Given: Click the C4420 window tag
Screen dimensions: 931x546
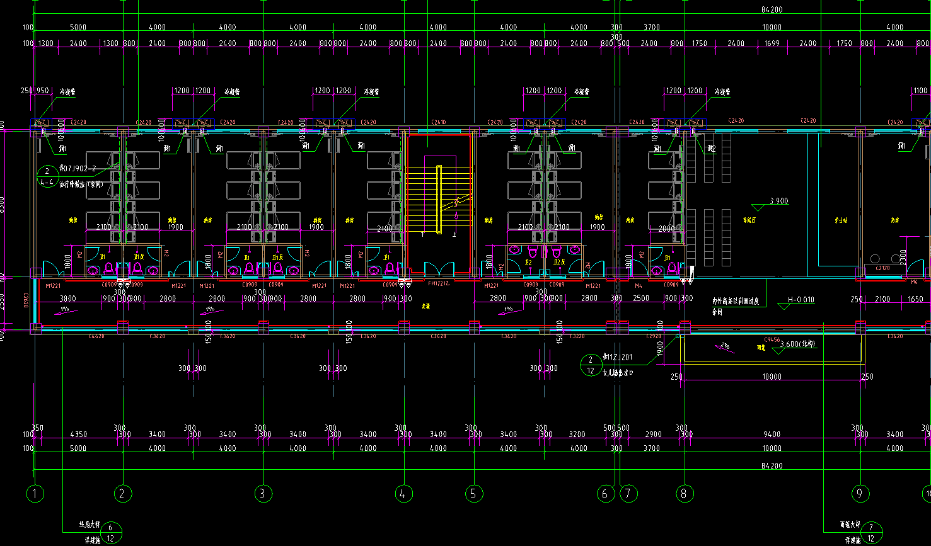Looking at the screenshot, I should point(96,336).
